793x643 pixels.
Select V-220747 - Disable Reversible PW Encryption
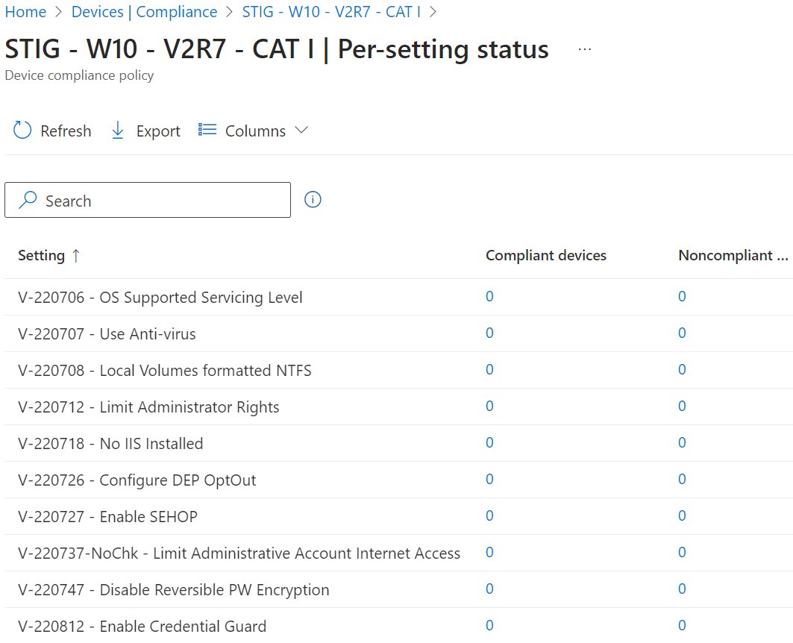174,590
